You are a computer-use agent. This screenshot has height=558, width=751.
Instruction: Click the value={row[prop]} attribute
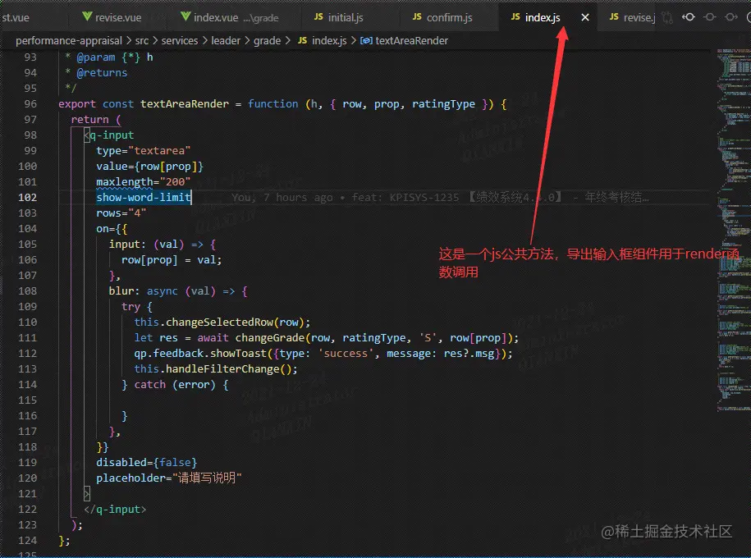point(149,167)
